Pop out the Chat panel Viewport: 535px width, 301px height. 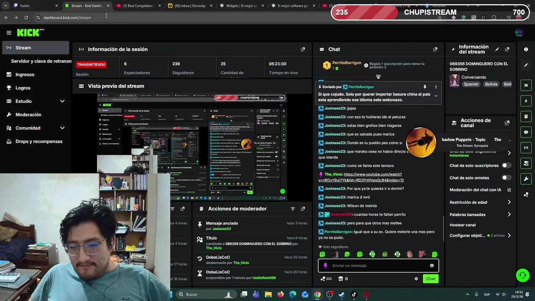(435, 49)
